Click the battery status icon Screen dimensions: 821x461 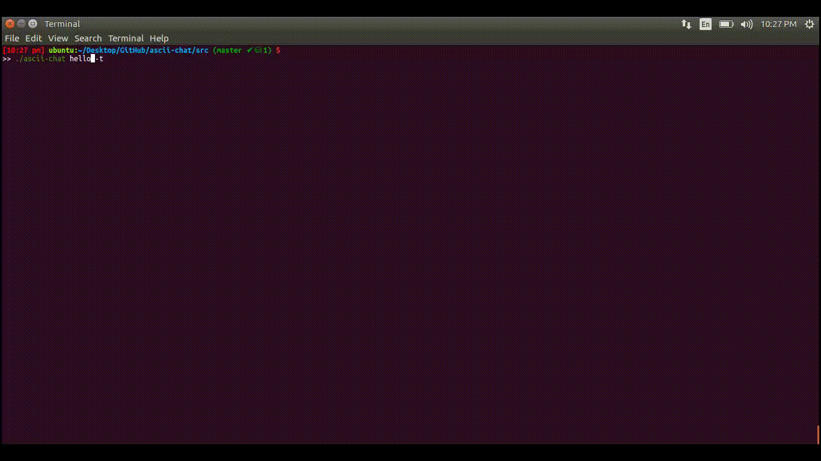[726, 24]
